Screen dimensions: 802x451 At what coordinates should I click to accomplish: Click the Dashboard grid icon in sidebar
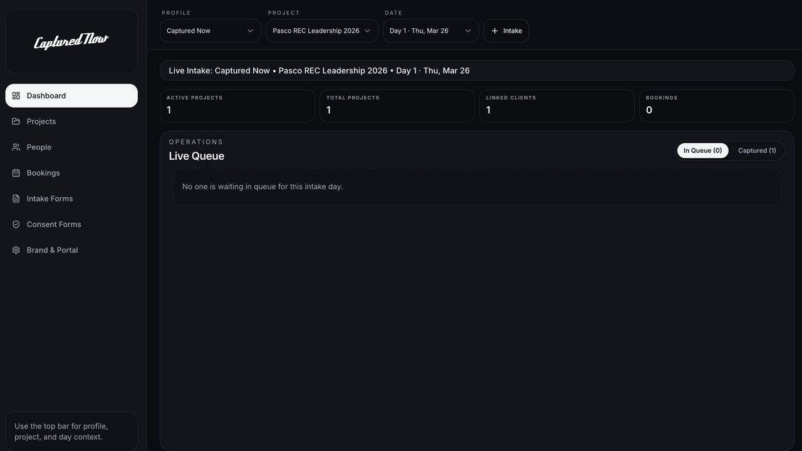pos(16,96)
